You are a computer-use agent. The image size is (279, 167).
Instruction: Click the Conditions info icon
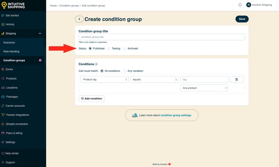tap(96, 64)
